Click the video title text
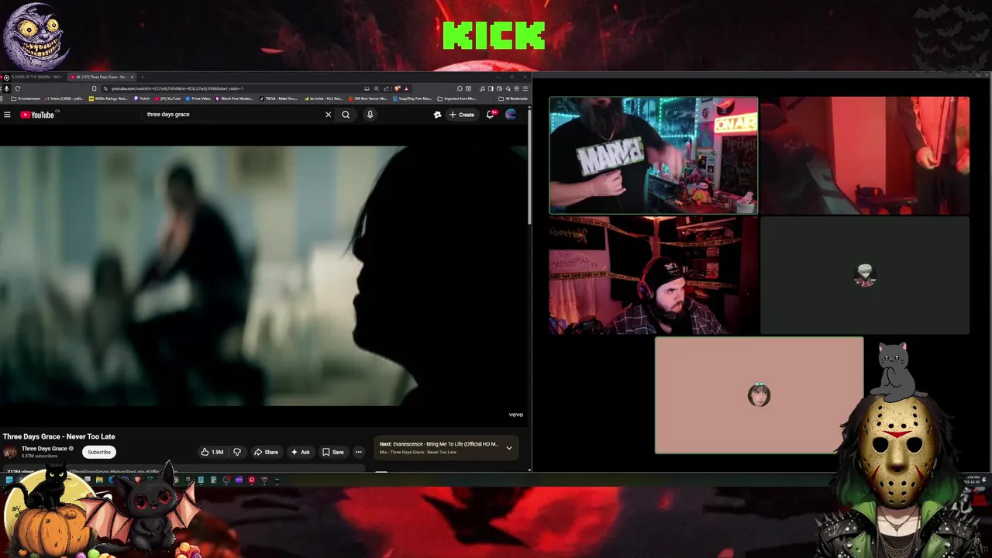Image resolution: width=992 pixels, height=558 pixels. pyautogui.click(x=59, y=436)
